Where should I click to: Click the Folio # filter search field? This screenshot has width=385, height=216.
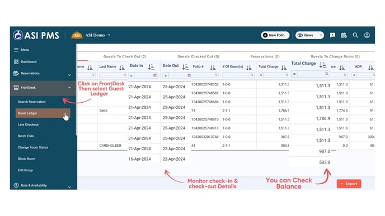point(204,75)
